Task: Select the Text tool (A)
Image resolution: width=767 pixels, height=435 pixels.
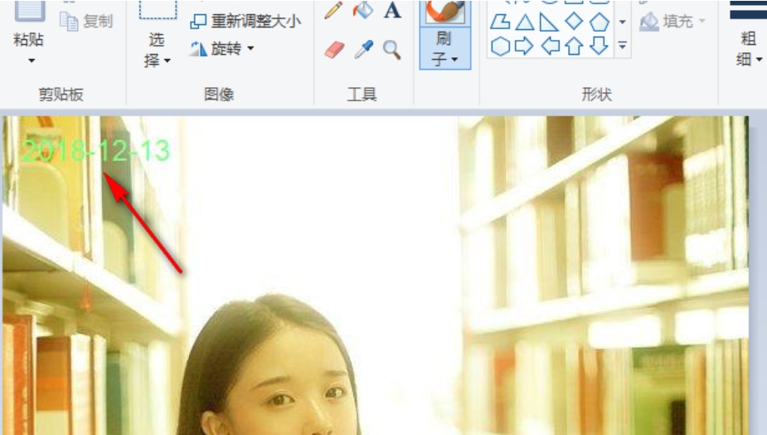Action: (x=392, y=10)
